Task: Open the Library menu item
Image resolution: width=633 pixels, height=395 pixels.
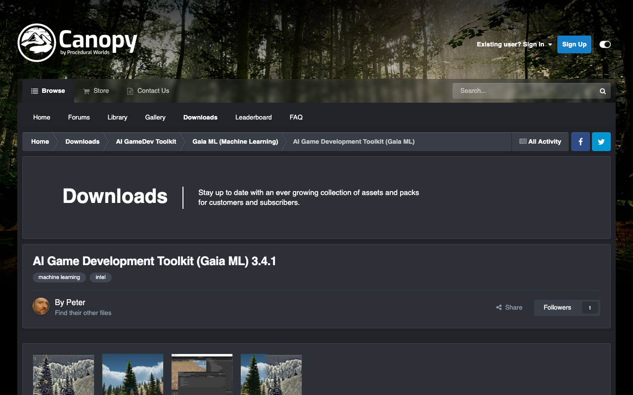Action: [117, 118]
